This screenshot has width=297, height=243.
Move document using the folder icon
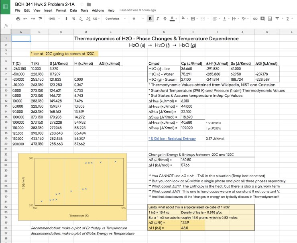(x=88, y=4)
